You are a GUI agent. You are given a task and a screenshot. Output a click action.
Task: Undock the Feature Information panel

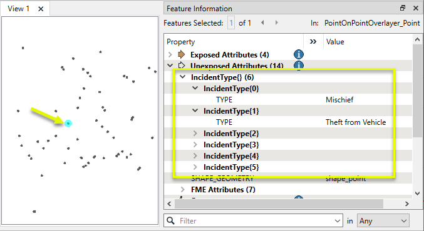click(403, 8)
